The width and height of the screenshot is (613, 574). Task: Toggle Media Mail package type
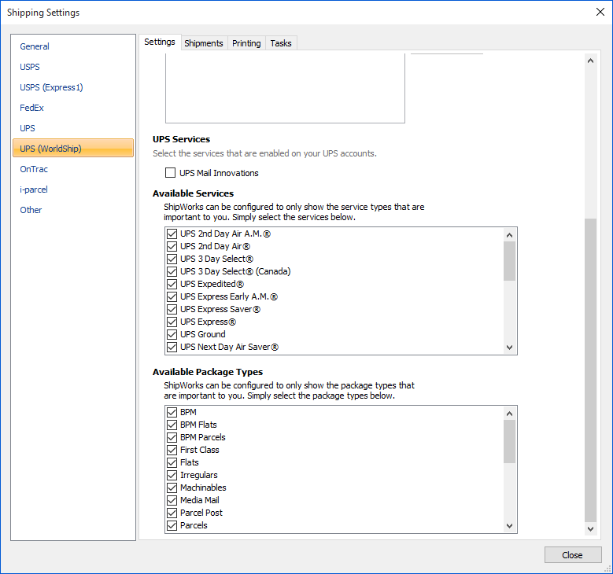pyautogui.click(x=172, y=500)
